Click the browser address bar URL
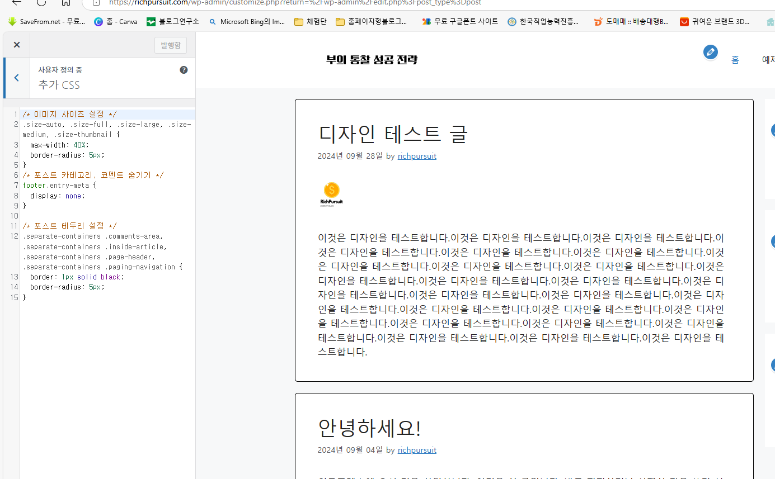The image size is (775, 479). tap(295, 3)
